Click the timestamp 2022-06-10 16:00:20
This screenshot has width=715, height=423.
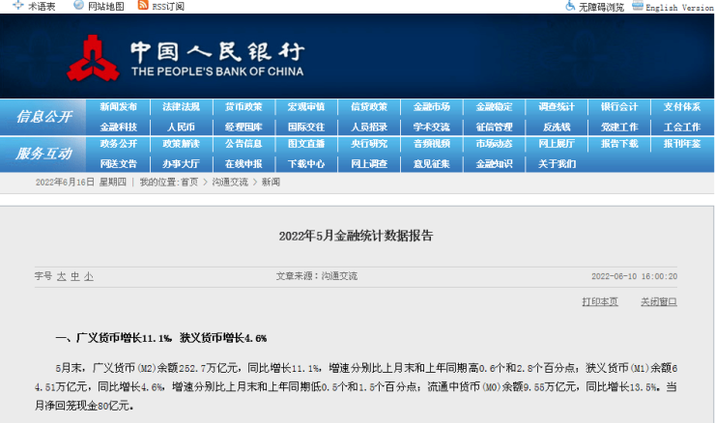[x=634, y=276]
